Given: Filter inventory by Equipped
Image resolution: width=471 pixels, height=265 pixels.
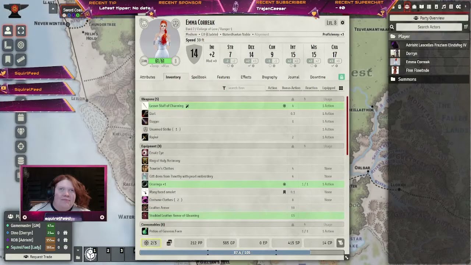Looking at the screenshot, I should pyautogui.click(x=329, y=88).
